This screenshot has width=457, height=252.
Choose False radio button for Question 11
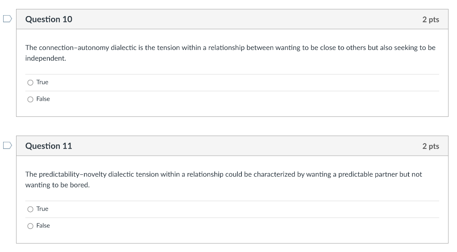[x=30, y=226]
